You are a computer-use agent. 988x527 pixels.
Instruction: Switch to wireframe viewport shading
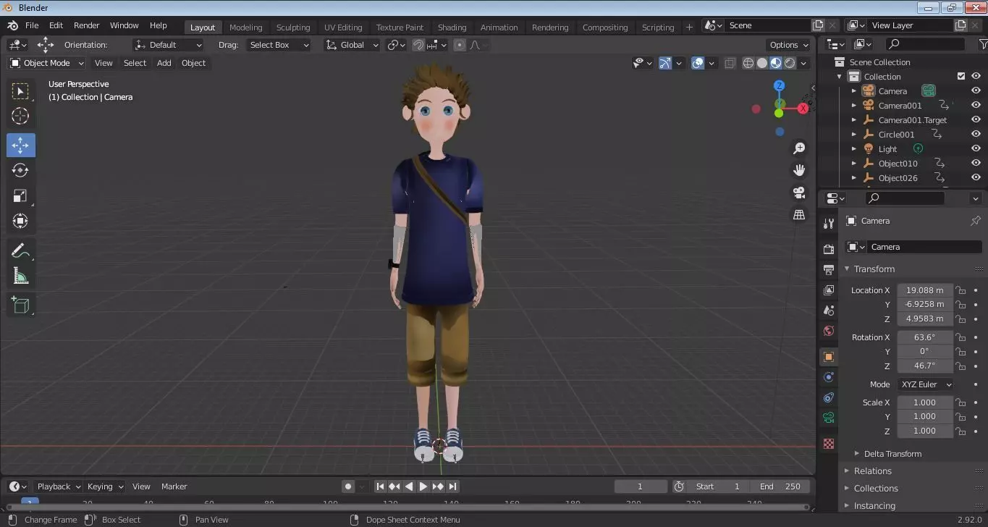[x=748, y=63]
